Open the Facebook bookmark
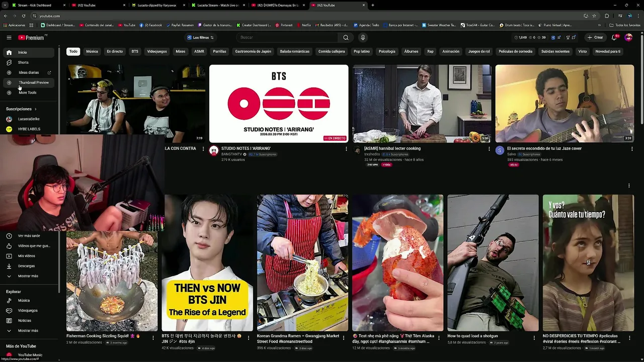Image resolution: width=644 pixels, height=362 pixels. click(x=151, y=25)
